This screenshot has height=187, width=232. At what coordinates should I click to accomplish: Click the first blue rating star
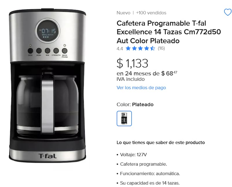coord(128,48)
